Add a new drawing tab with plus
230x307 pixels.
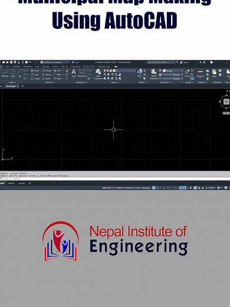22,86
